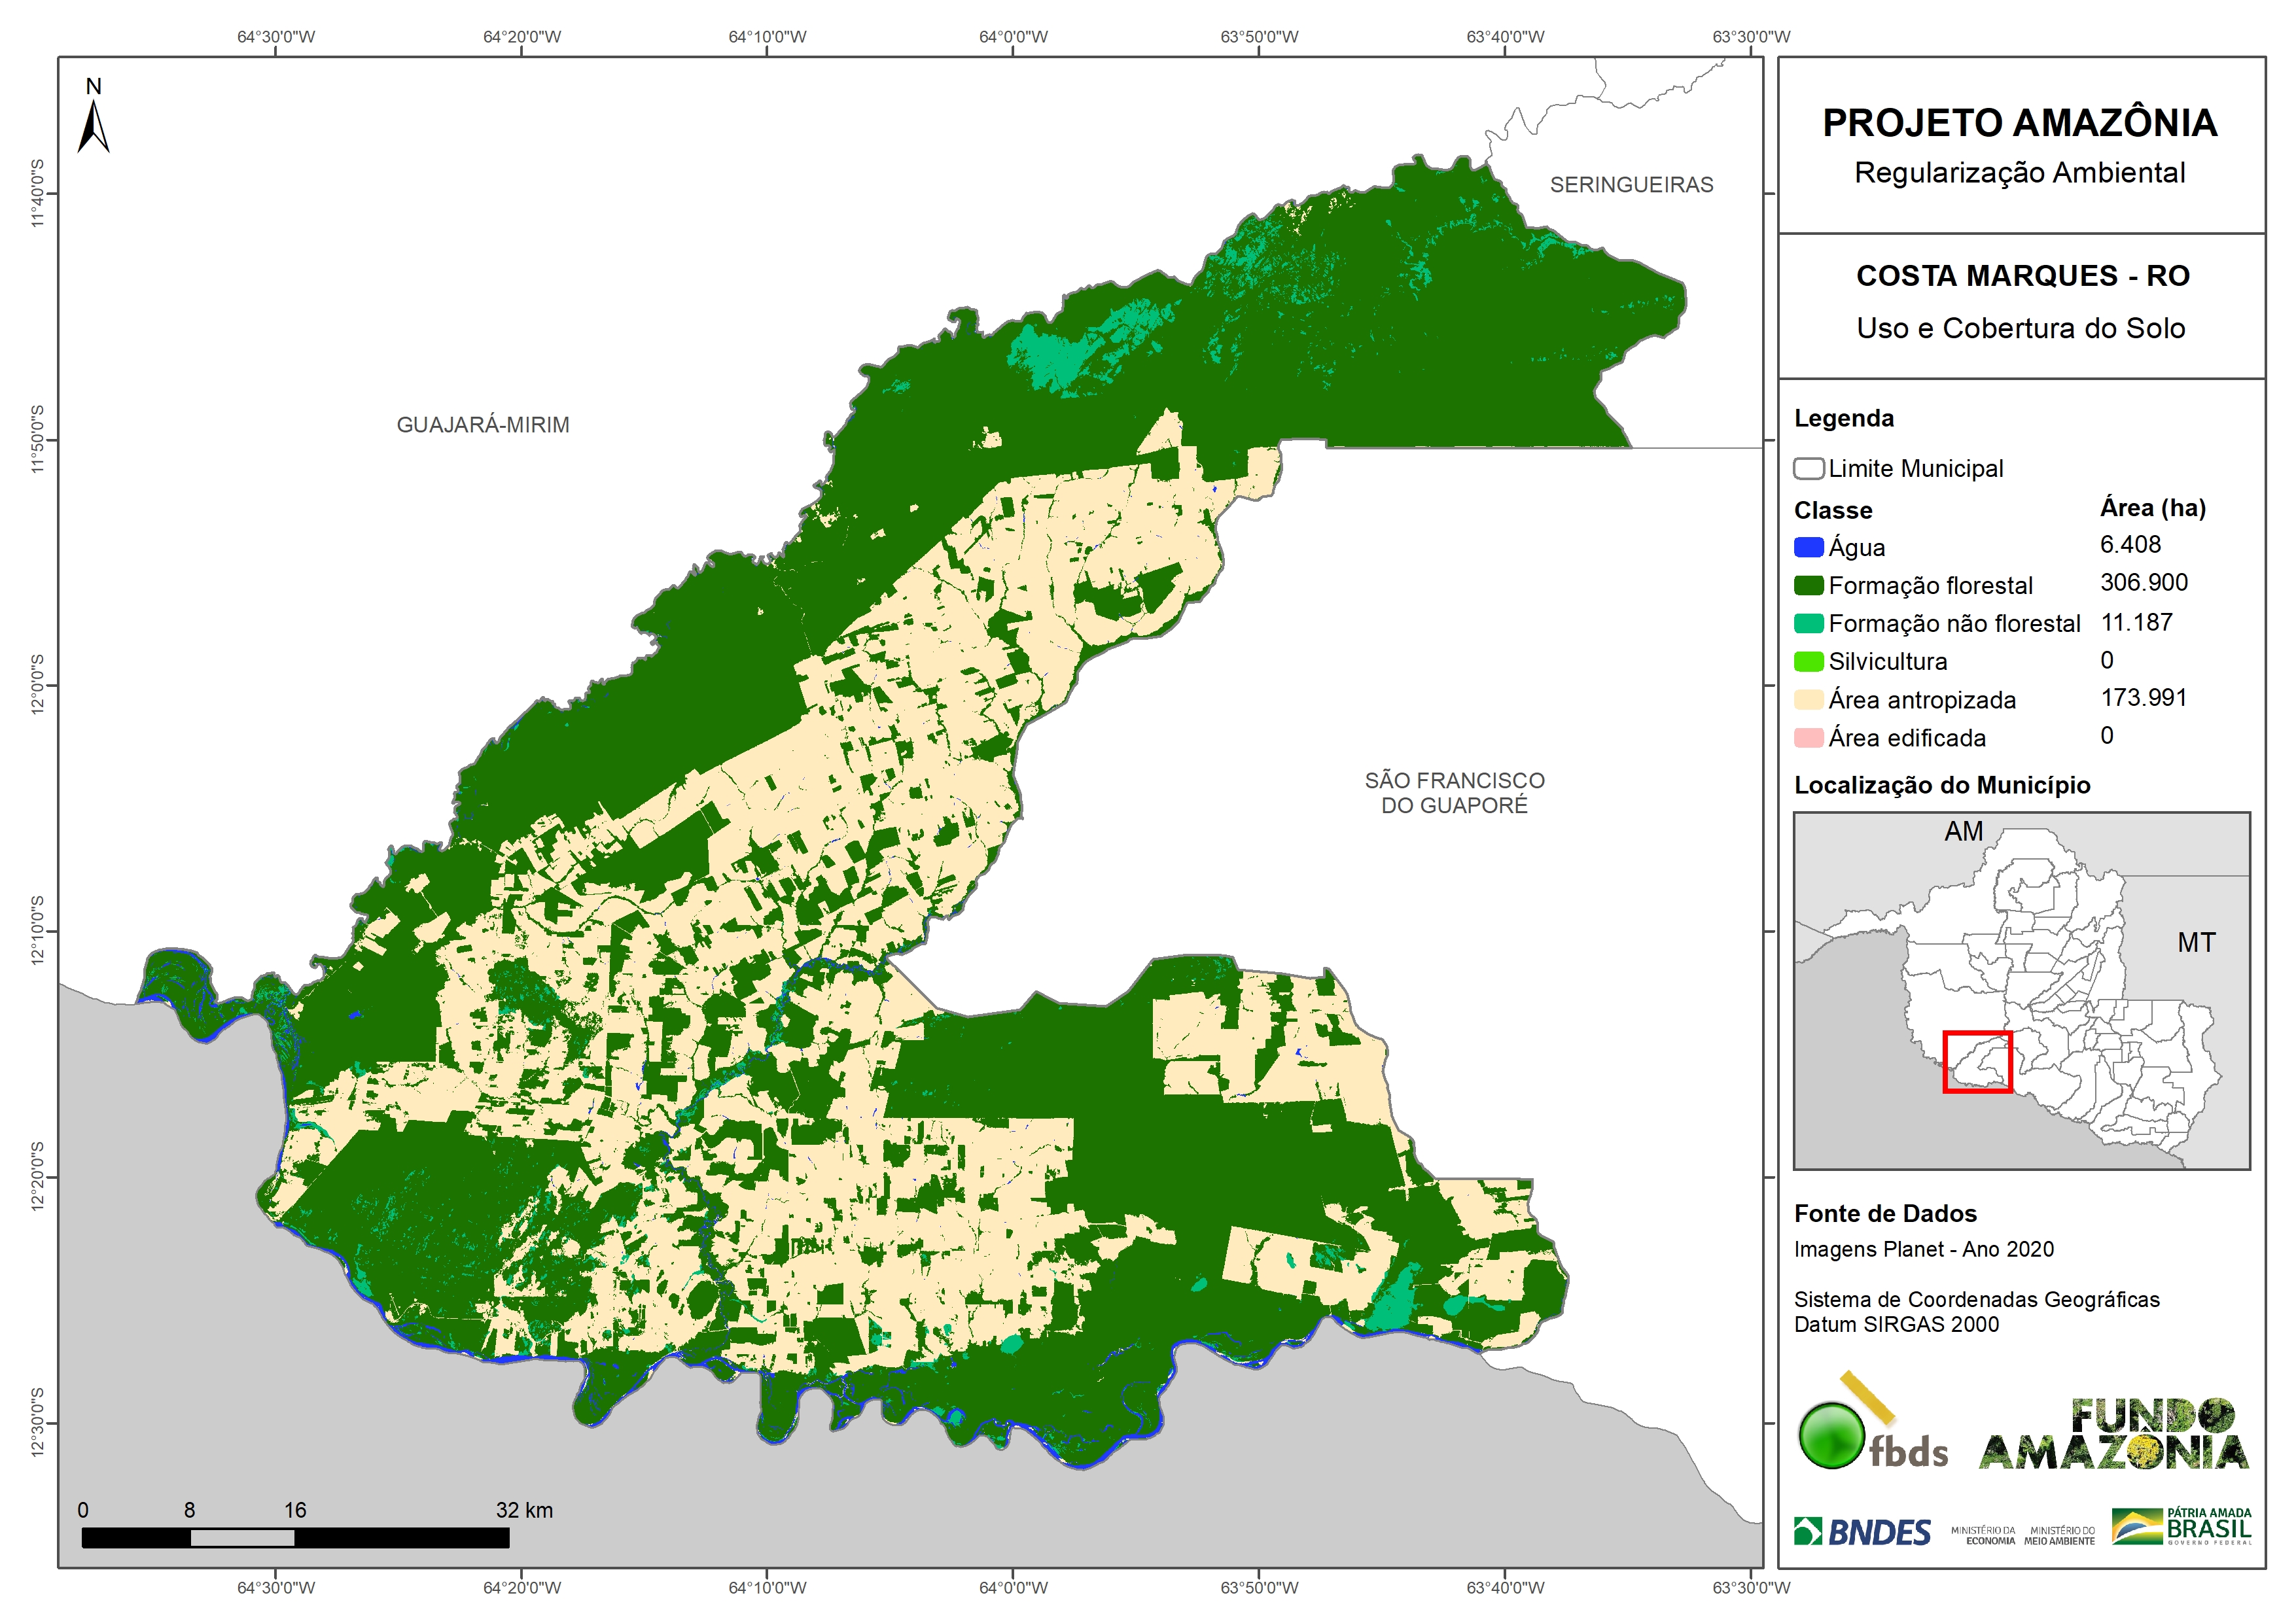Click the GUAJARÁ-MIRIM map label
Screen dimensions: 2296x1623
pos(483,425)
